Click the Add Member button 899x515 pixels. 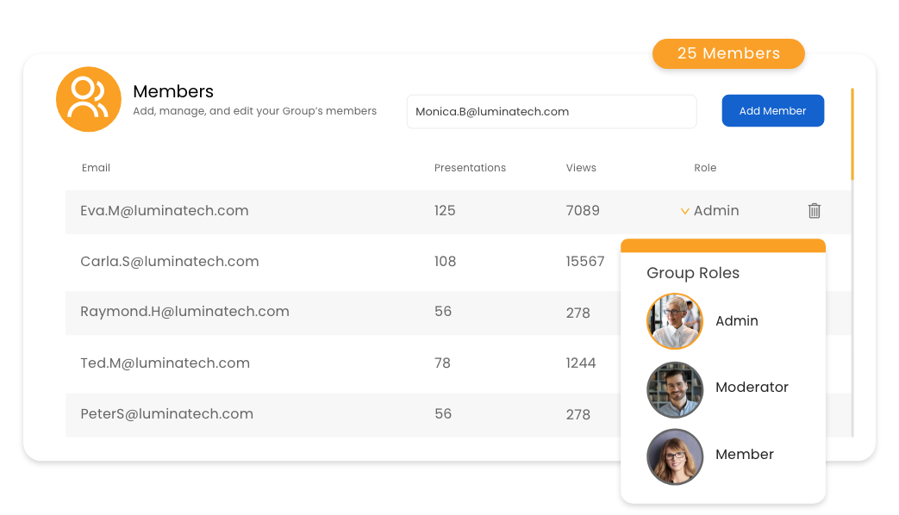pyautogui.click(x=773, y=110)
